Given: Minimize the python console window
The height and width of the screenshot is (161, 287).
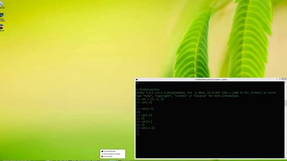Looking at the screenshot, I should 277,80.
